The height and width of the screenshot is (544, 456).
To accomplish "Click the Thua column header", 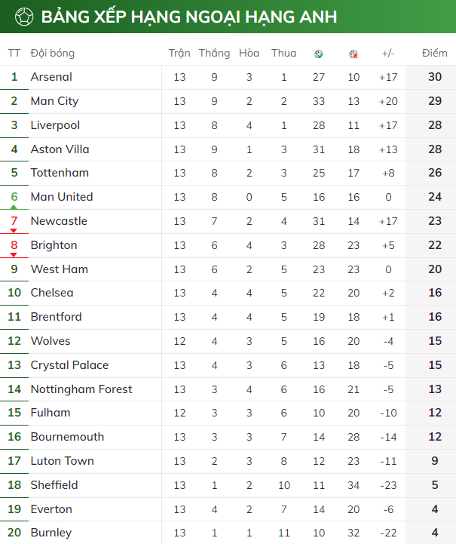I will point(283,53).
